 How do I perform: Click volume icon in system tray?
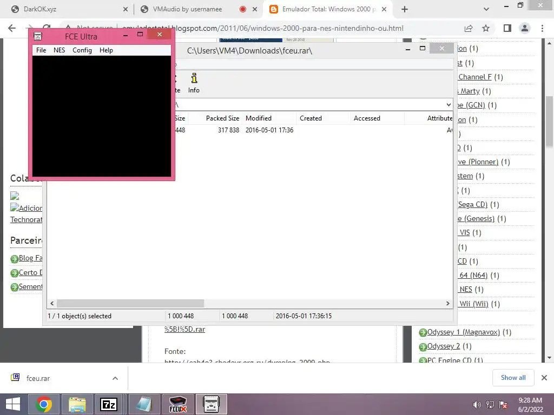tap(477, 405)
